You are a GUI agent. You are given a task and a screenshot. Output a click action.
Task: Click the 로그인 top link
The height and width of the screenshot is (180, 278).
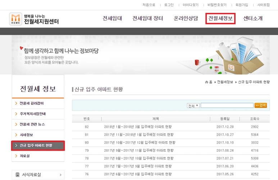coord(169,5)
